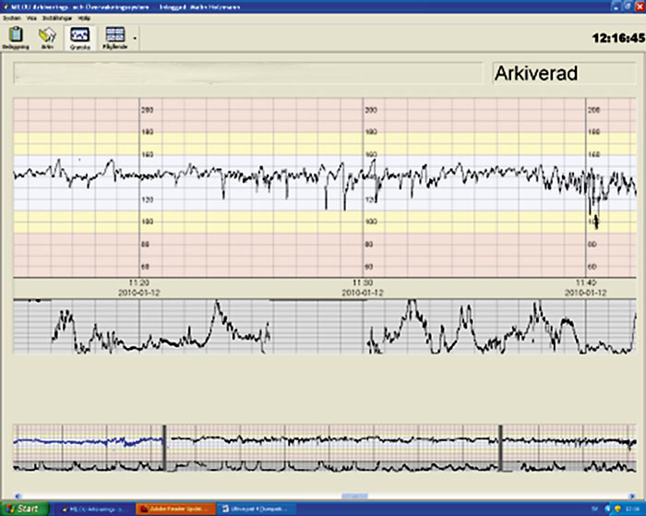Select the Granska monitor toolbar icon
Image resolution: width=646 pixels, height=516 pixels.
point(80,38)
